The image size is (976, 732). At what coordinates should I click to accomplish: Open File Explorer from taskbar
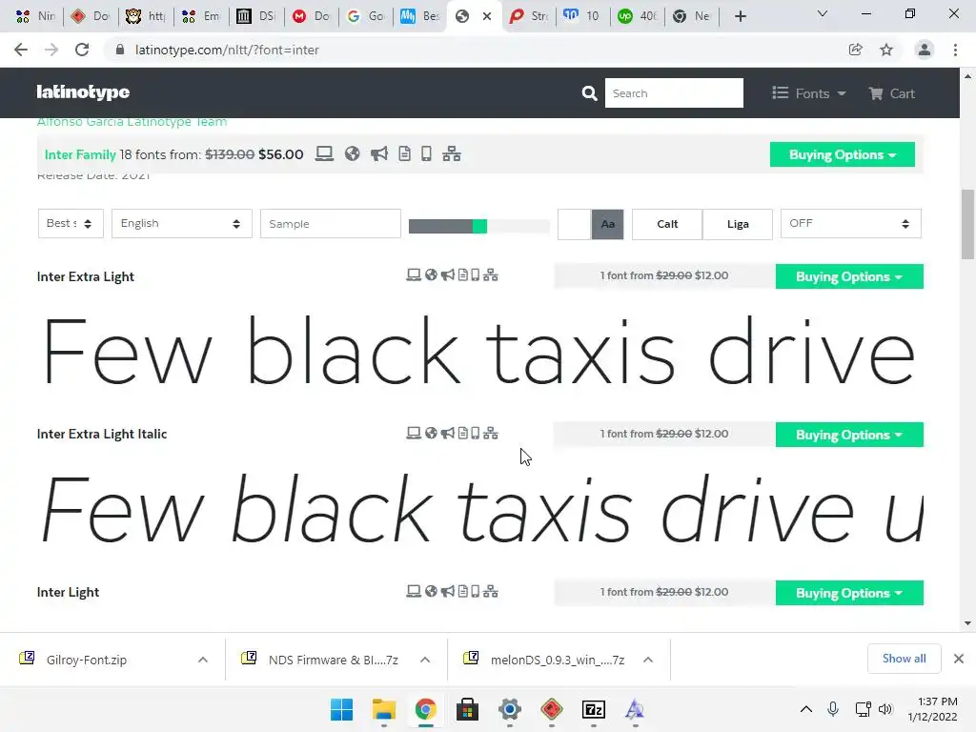383,709
